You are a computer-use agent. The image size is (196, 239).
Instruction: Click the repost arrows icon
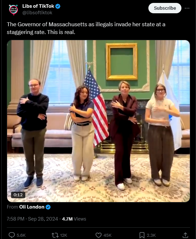point(55,235)
